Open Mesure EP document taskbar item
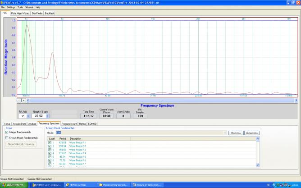The height and width of the screenshot is (188, 301). click(147, 185)
